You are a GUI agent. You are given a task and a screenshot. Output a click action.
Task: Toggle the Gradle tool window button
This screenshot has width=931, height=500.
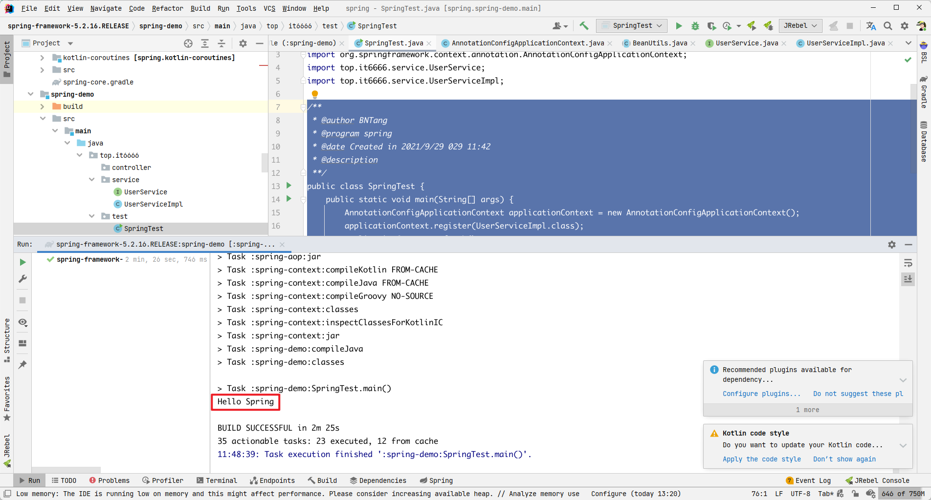coord(924,92)
